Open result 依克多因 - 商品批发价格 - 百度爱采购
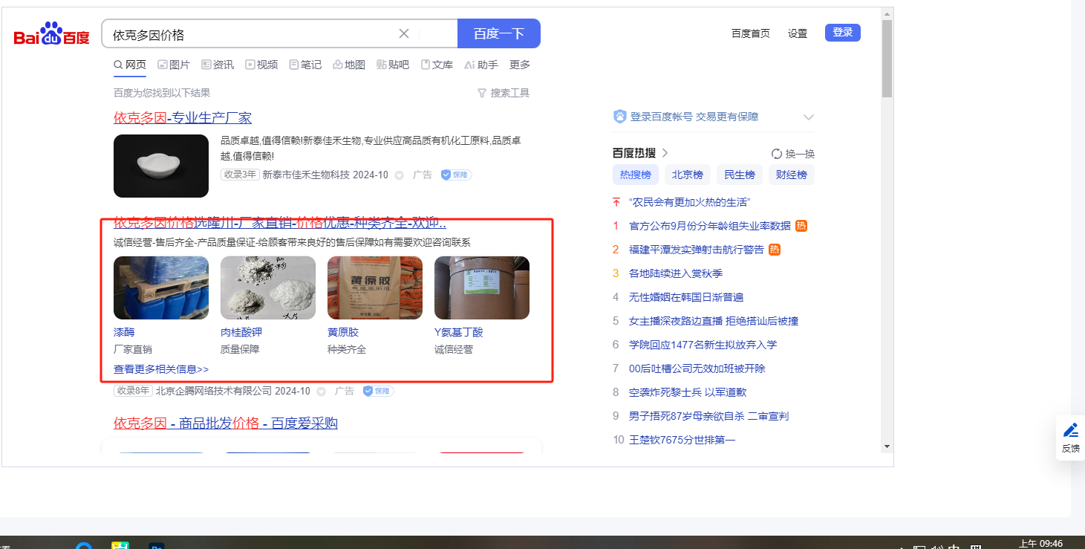Image resolution: width=1085 pixels, height=549 pixels. click(226, 423)
